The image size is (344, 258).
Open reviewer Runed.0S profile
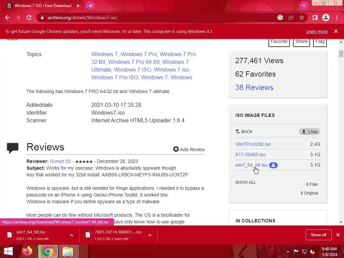pyautogui.click(x=60, y=161)
